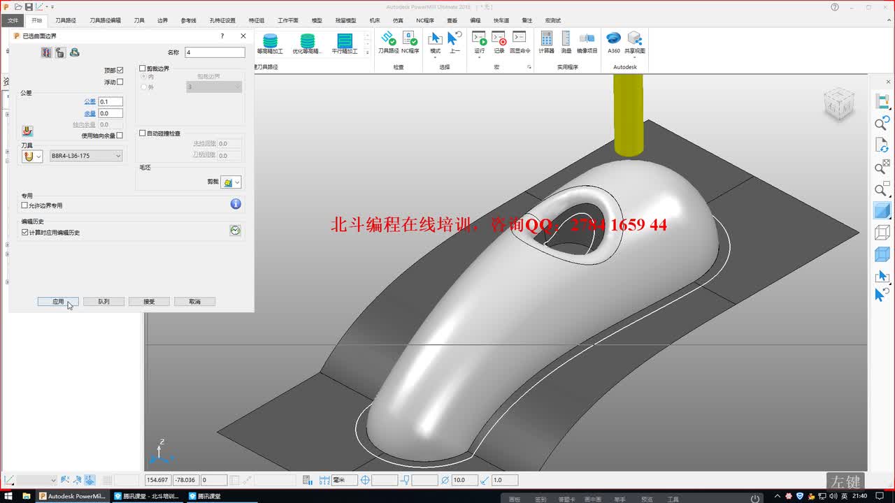This screenshot has width=895, height=503.
Task: Open Autodesk PowerMill in the taskbar
Action: (x=72, y=496)
